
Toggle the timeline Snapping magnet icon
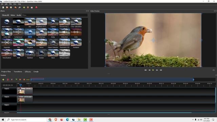(8, 80)
